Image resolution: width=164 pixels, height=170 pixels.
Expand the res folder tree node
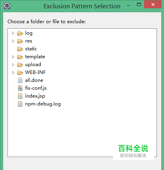tap(13, 41)
